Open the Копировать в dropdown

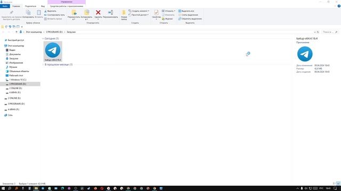(x=86, y=20)
